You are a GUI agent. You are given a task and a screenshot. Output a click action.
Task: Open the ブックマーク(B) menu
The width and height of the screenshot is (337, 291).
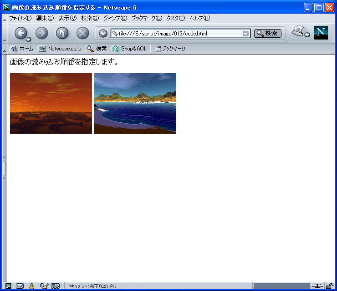coord(147,18)
